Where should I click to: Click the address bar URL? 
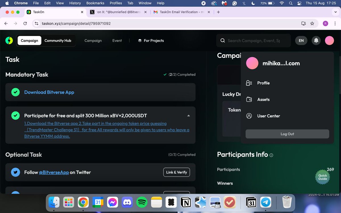76,24
